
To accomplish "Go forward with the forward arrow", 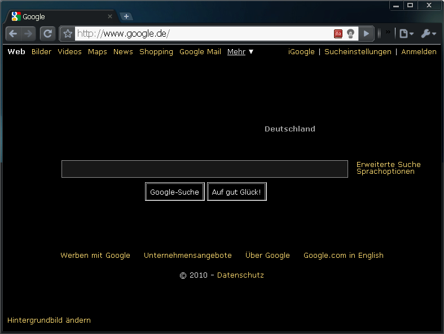I will click(x=28, y=34).
